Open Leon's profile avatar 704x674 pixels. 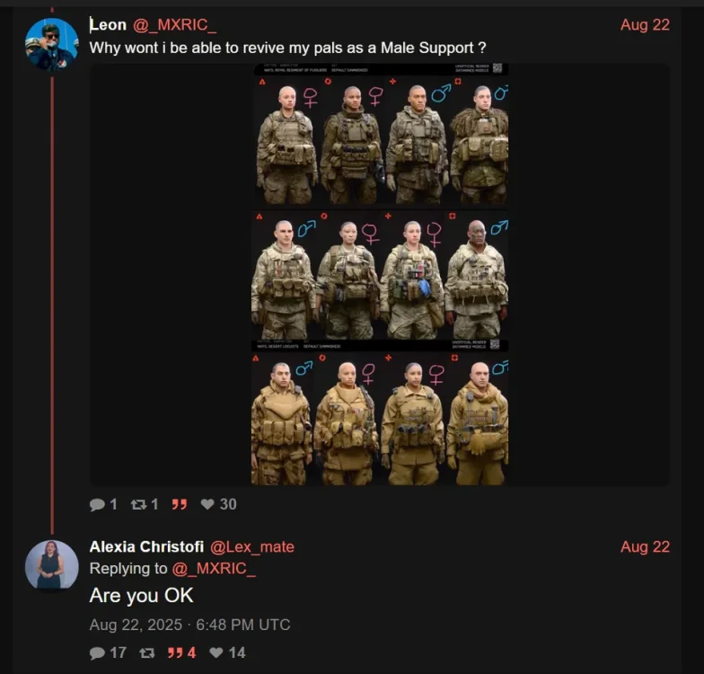click(52, 45)
